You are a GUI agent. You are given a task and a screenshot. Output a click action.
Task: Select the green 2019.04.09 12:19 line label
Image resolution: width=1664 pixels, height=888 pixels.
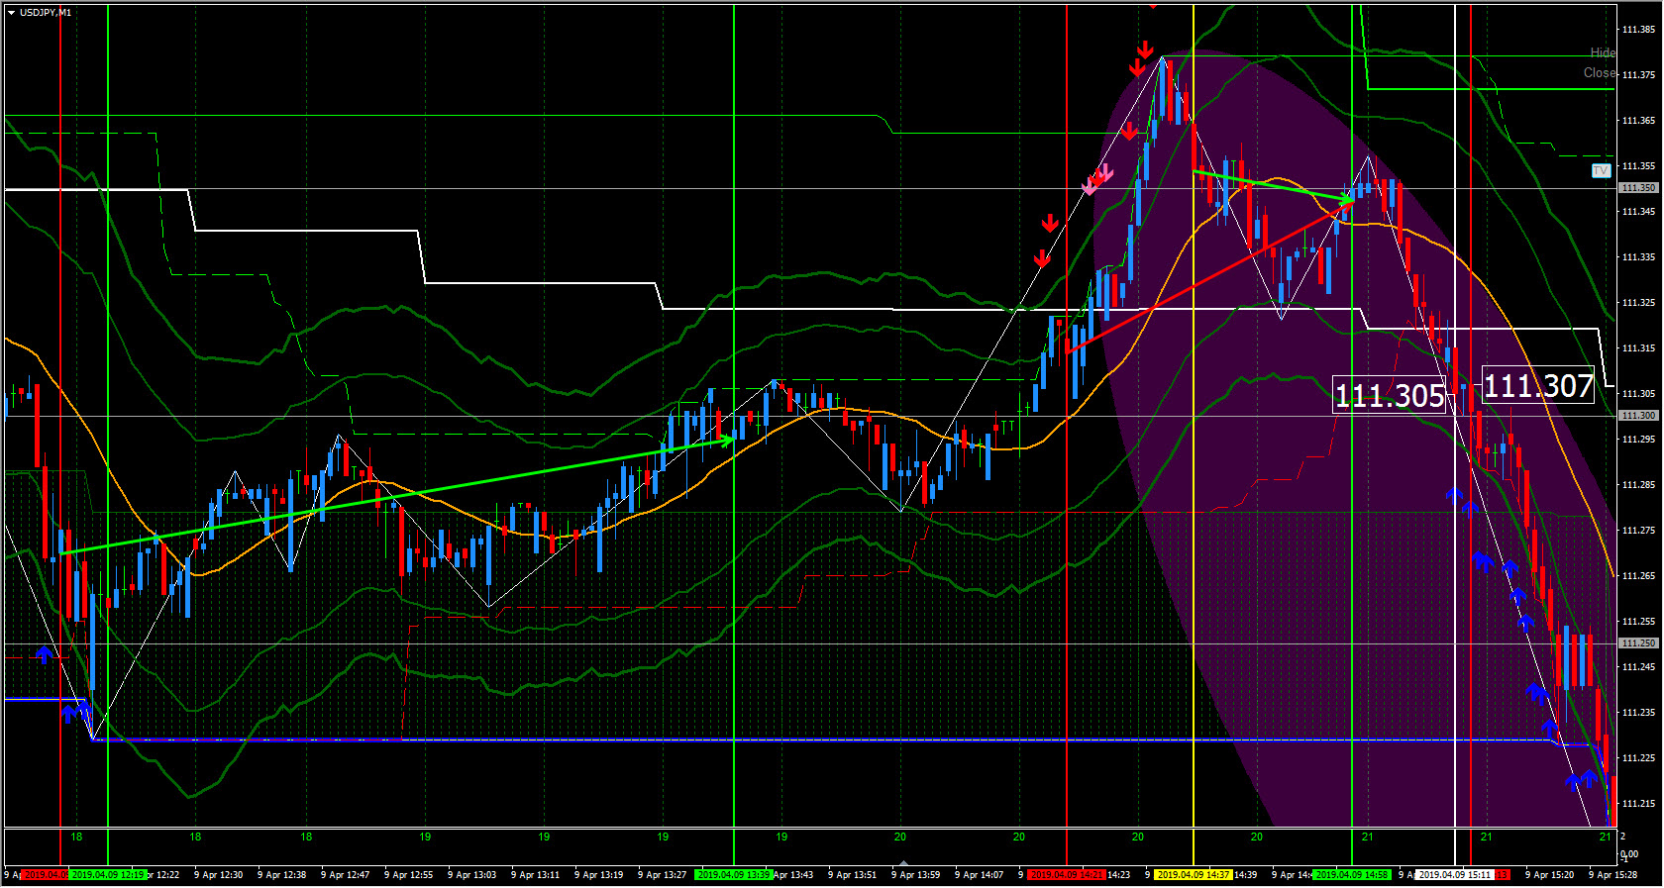coord(108,875)
